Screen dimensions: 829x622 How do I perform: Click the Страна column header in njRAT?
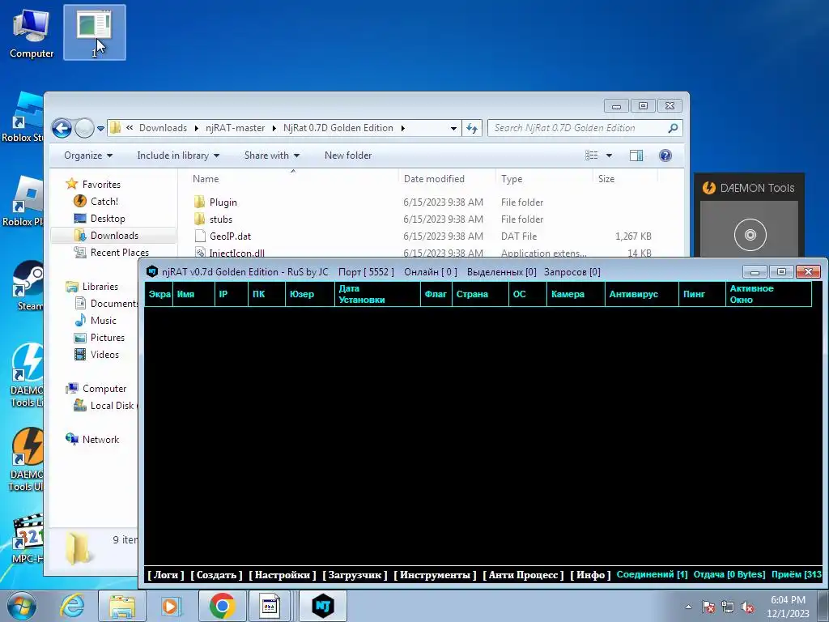[480, 294]
